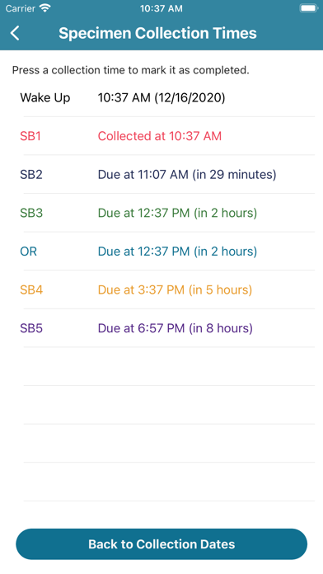Tap the Wake Up time row
The image size is (323, 574).
[161, 98]
